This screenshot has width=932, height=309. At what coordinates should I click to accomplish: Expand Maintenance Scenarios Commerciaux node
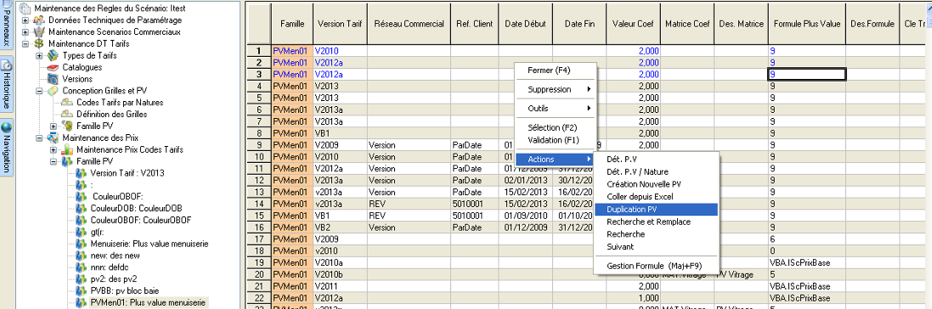click(x=25, y=31)
